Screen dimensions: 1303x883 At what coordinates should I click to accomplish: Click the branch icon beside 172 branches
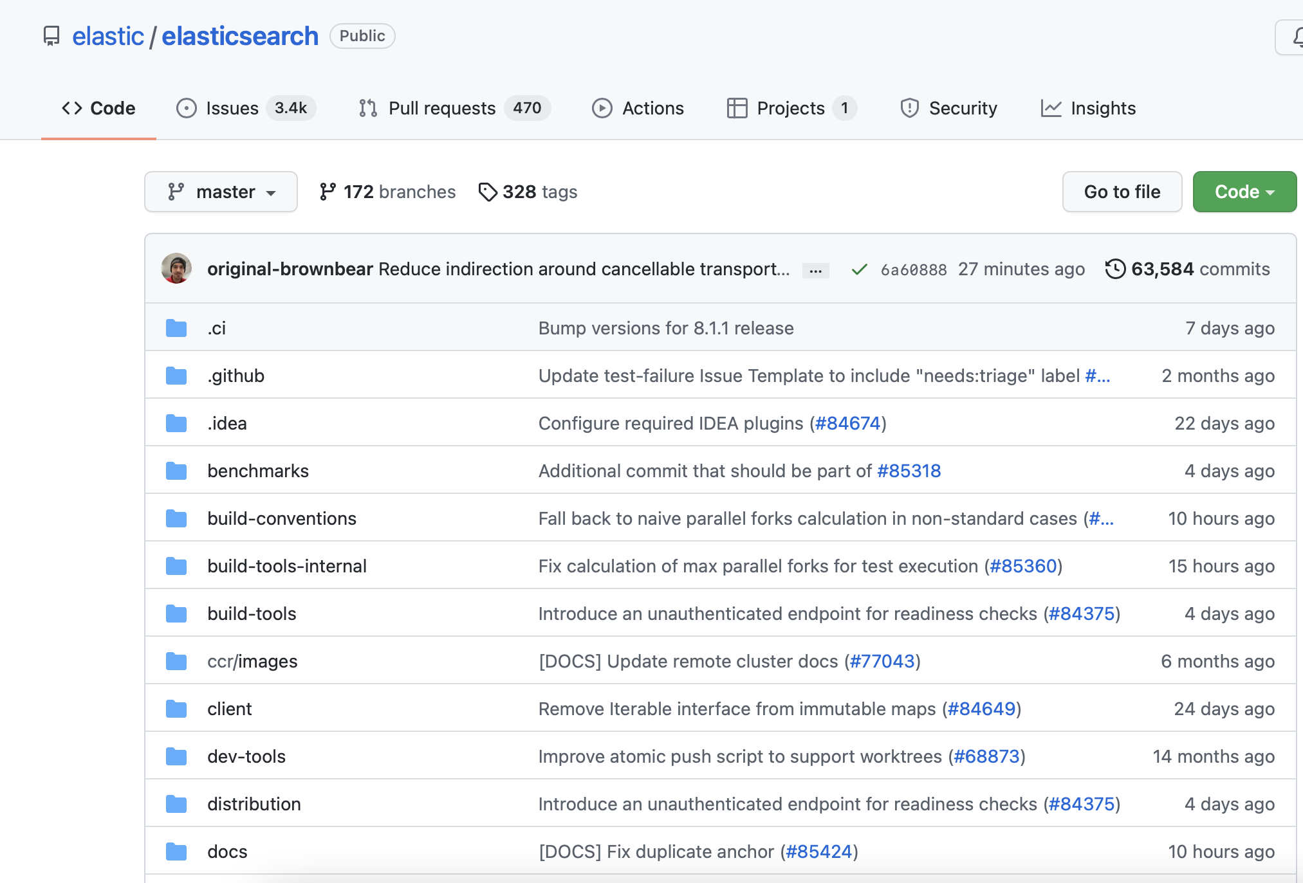click(x=328, y=192)
